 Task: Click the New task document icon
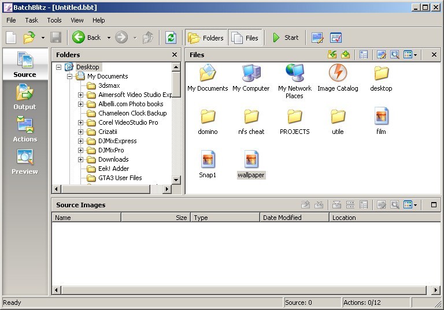[11, 38]
